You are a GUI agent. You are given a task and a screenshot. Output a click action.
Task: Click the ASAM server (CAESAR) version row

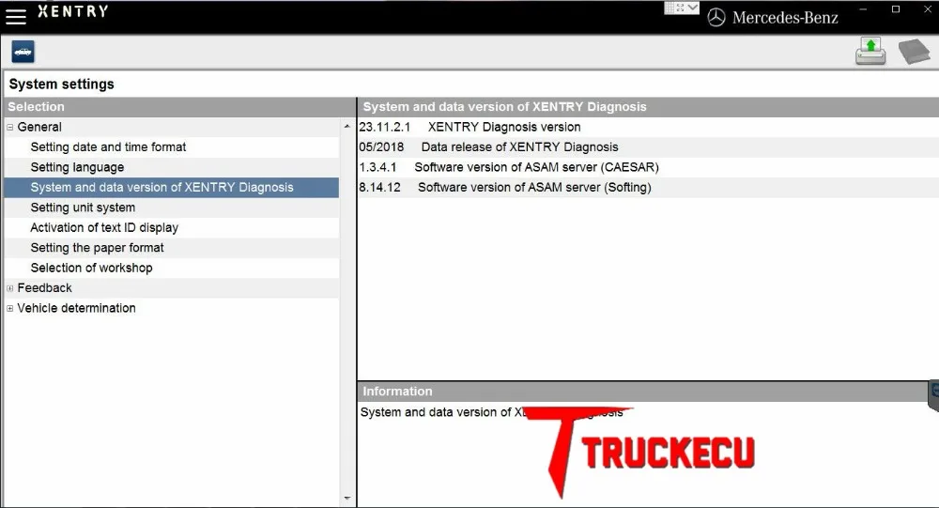click(x=648, y=167)
